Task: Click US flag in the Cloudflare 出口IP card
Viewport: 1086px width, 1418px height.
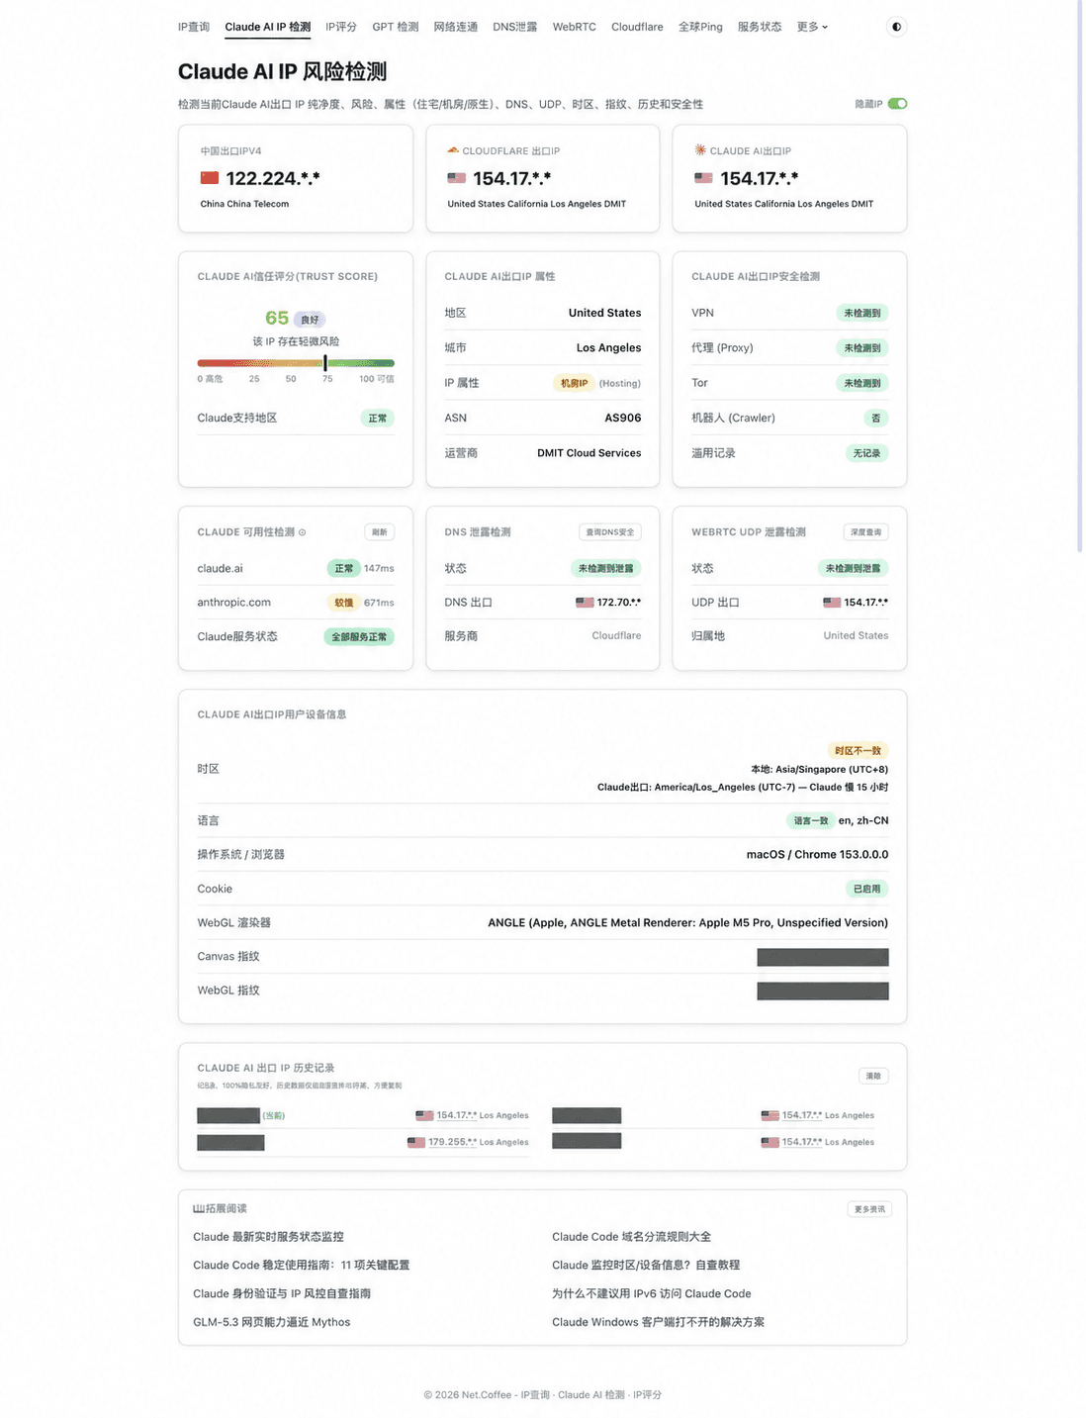Action: [456, 178]
